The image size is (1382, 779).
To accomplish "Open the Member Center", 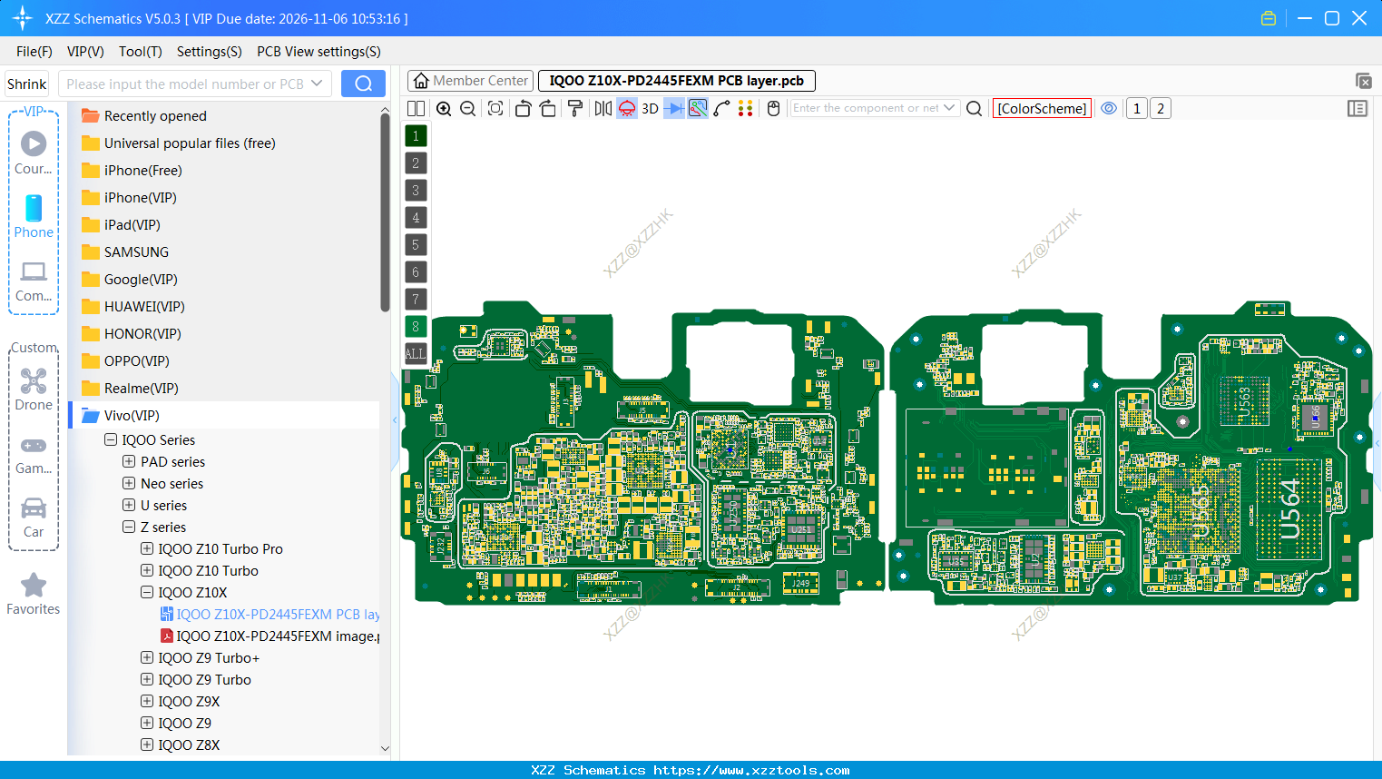I will [x=469, y=80].
